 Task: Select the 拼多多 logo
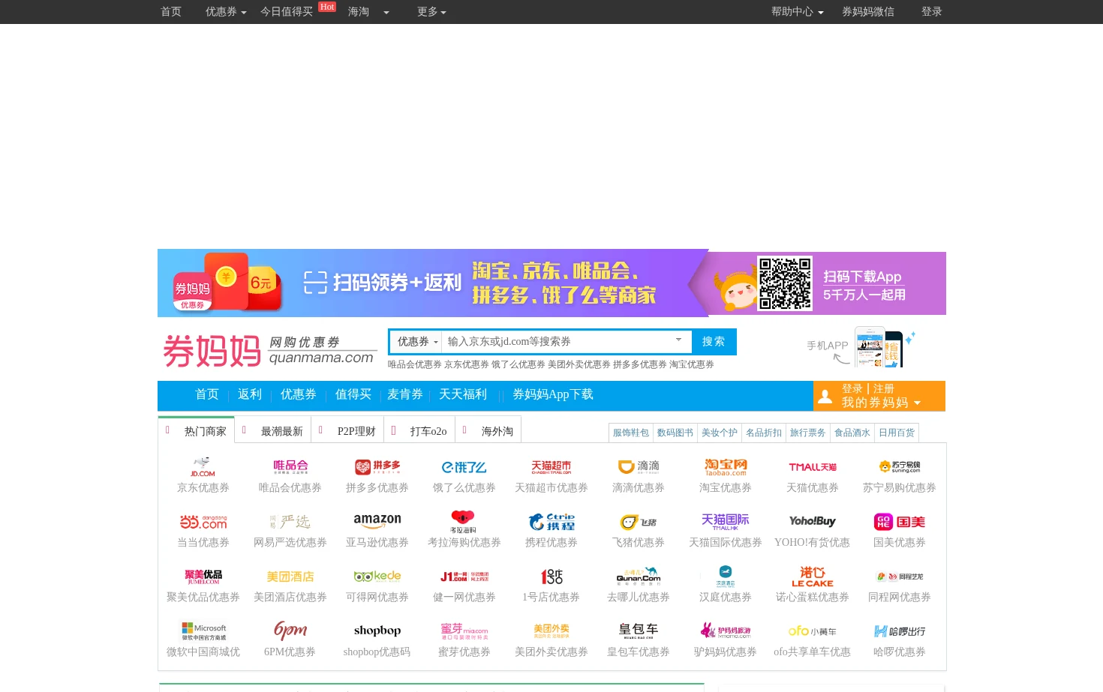pyautogui.click(x=377, y=466)
